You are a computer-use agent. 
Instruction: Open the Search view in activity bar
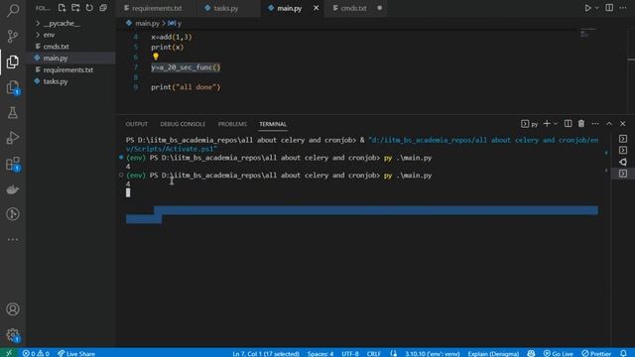[13, 10]
